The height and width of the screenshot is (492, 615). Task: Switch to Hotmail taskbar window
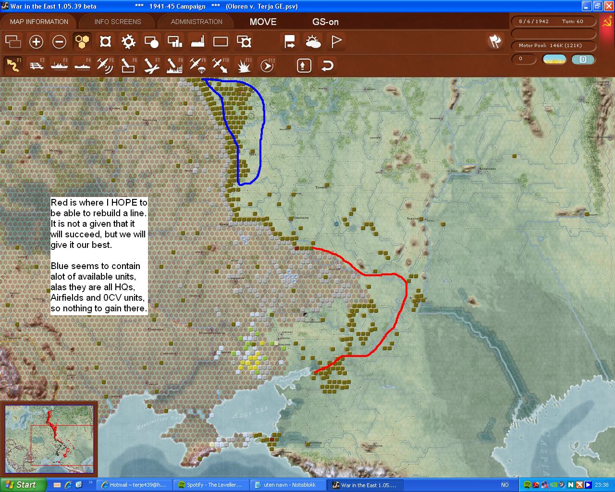tap(135, 485)
